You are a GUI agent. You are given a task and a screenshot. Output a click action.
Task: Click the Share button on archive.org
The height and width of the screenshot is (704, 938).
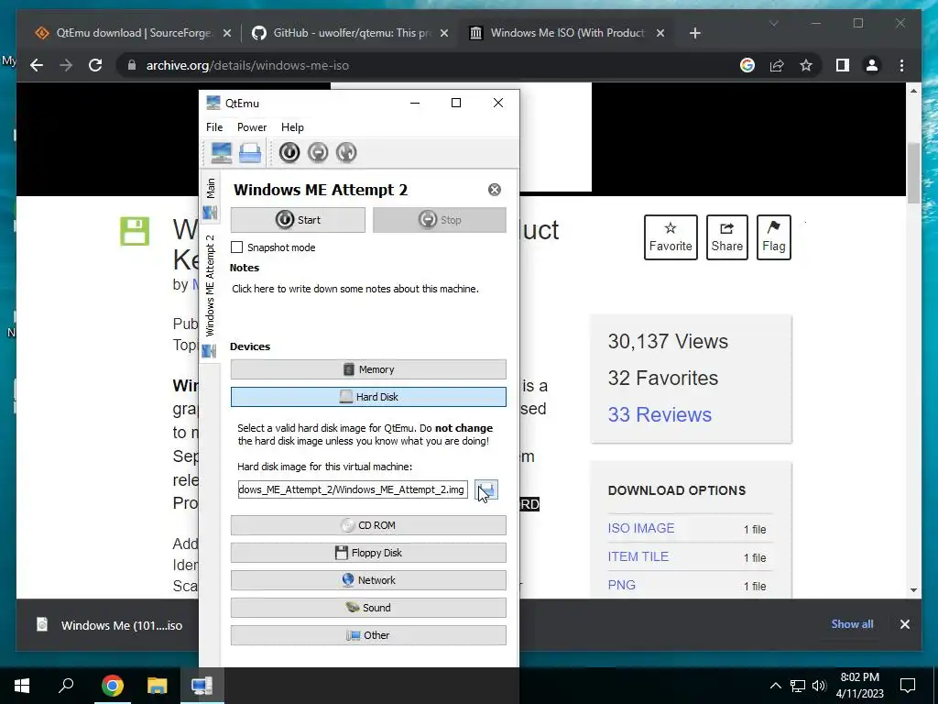pos(726,237)
